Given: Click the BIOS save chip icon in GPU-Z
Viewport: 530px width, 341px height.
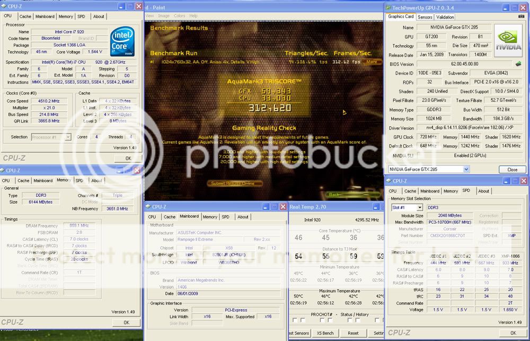Looking at the screenshot, I should [518, 64].
